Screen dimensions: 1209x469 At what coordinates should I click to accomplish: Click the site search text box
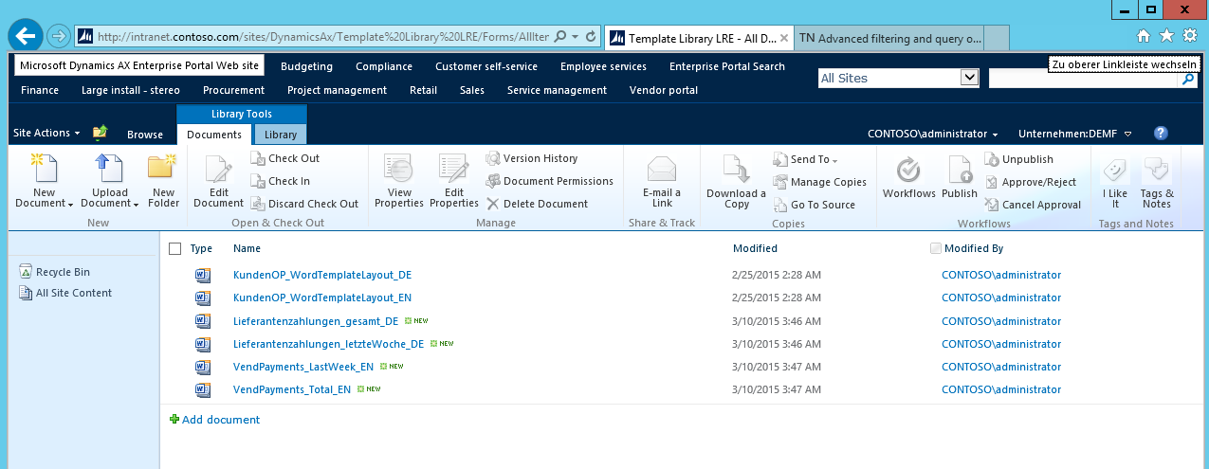(1083, 80)
